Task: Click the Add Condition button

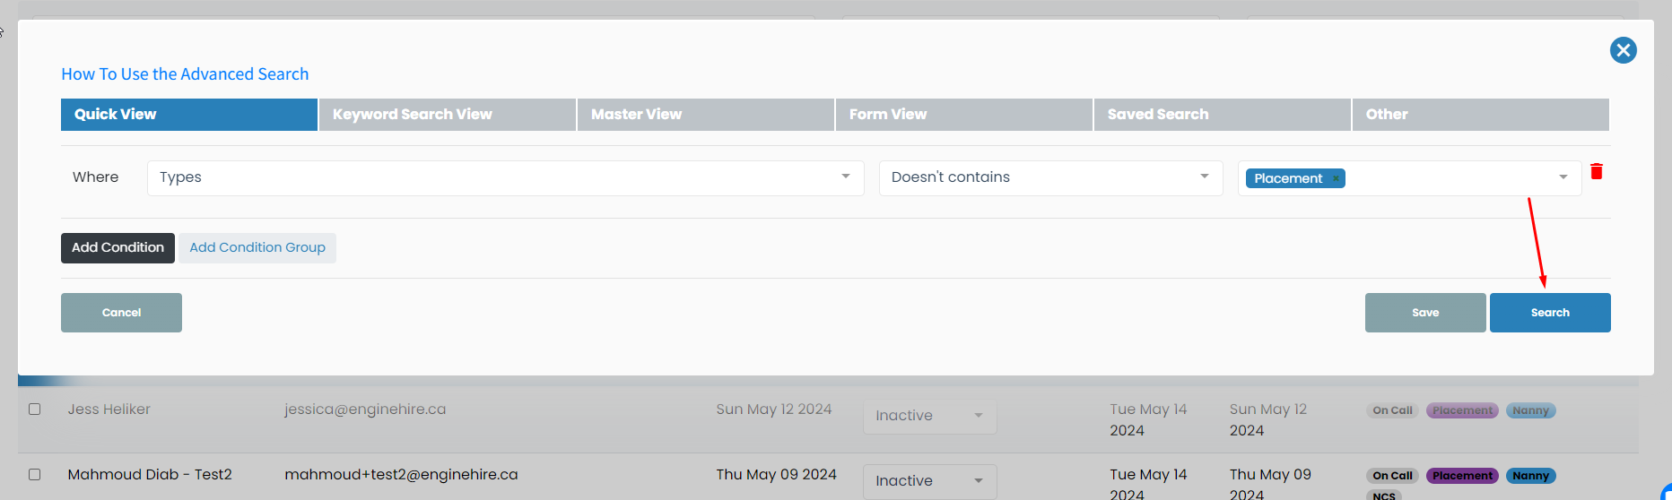Action: [118, 248]
